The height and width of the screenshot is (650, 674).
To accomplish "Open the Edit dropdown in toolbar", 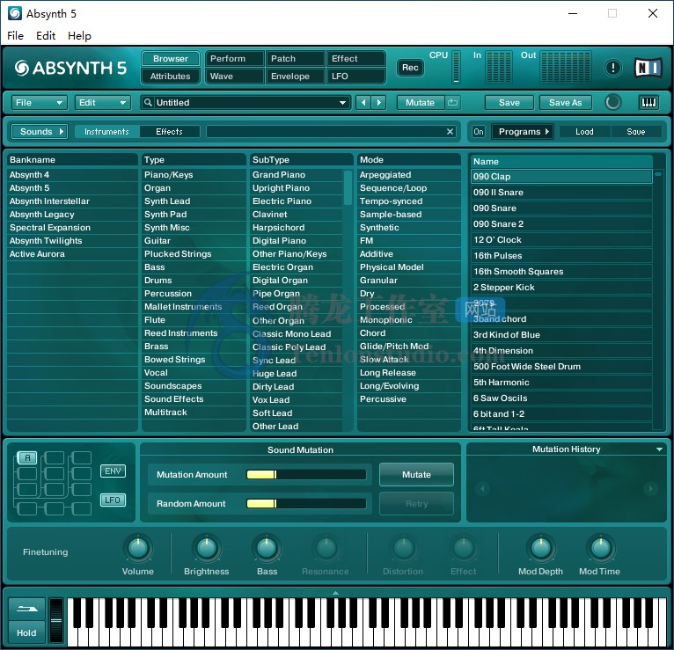I will point(102,103).
